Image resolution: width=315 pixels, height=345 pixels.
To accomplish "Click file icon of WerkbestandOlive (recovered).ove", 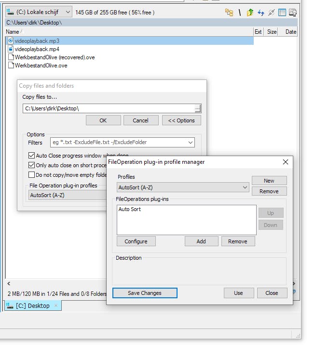I will (11, 57).
